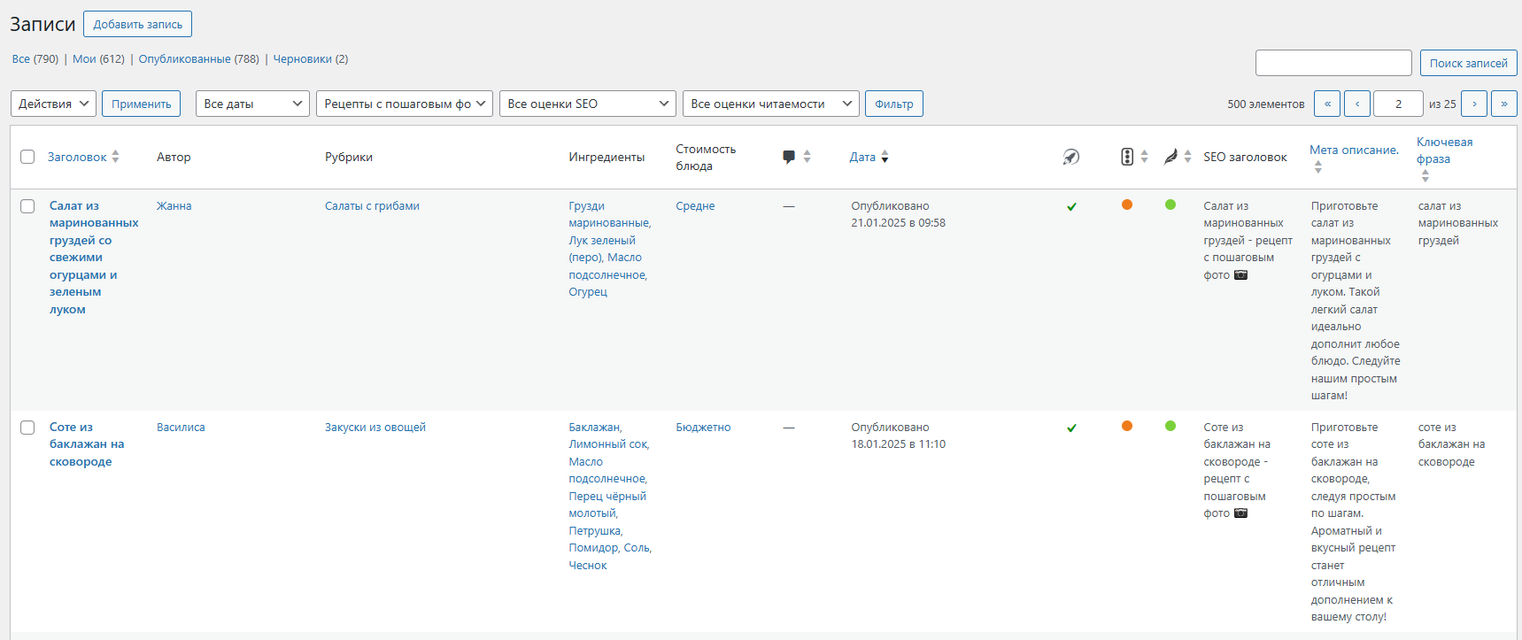This screenshot has width=1522, height=640.
Task: Select checkbox for Соте из баклажан post
Action: (x=27, y=428)
